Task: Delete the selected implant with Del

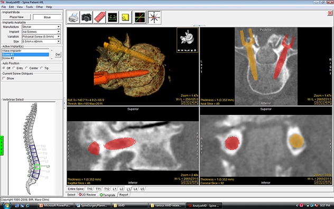Action: [58, 54]
